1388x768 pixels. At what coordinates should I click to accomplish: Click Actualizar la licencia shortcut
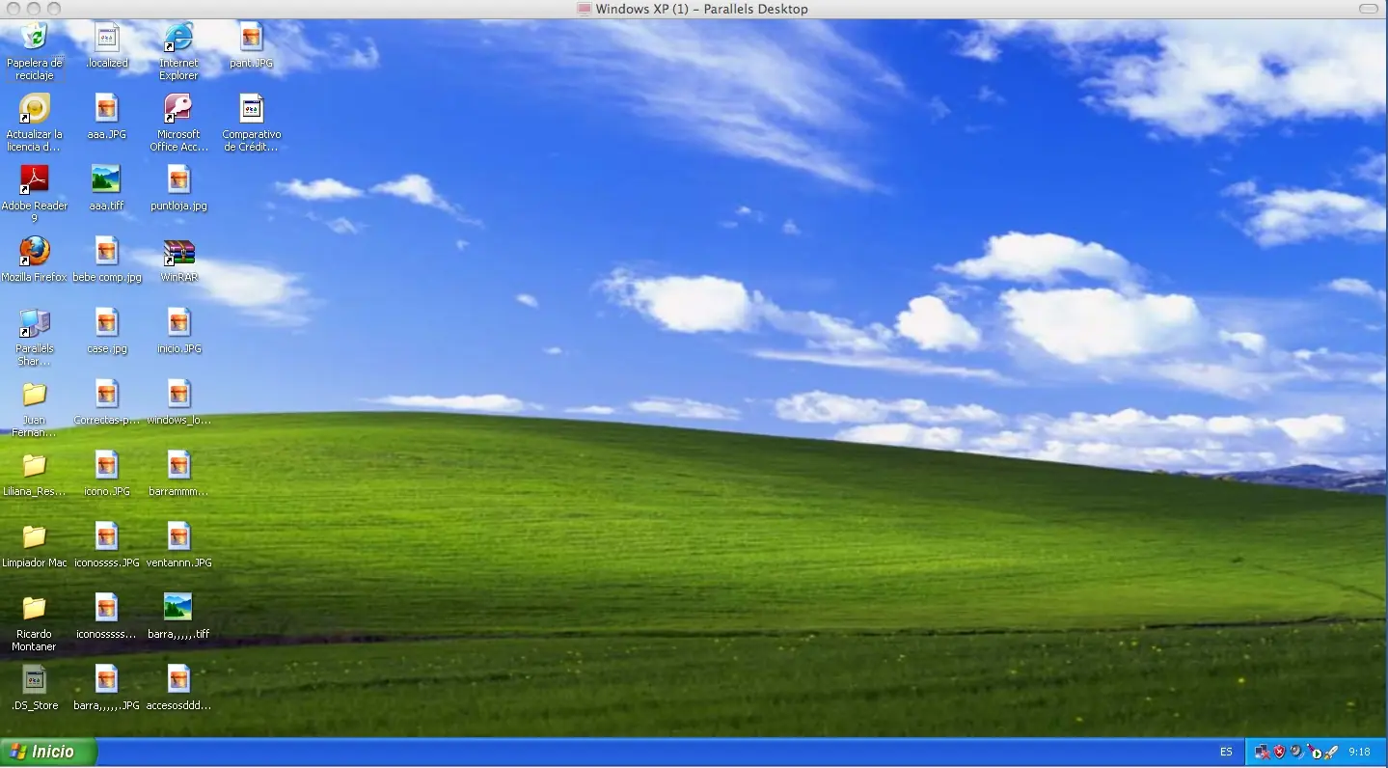click(x=35, y=108)
